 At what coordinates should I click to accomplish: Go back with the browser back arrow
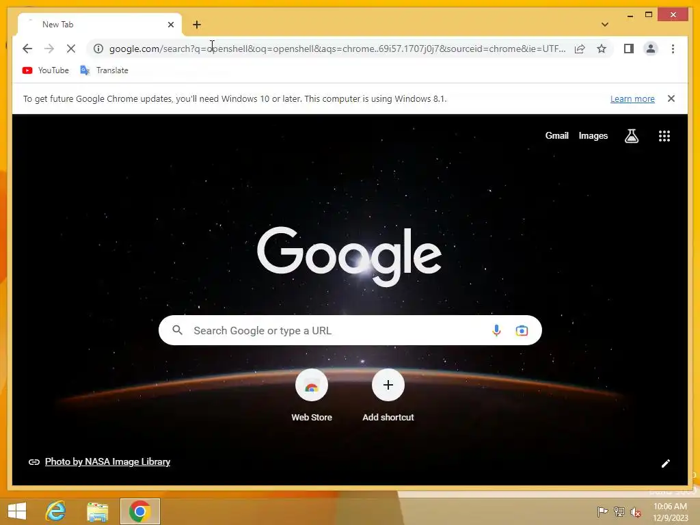pyautogui.click(x=27, y=49)
